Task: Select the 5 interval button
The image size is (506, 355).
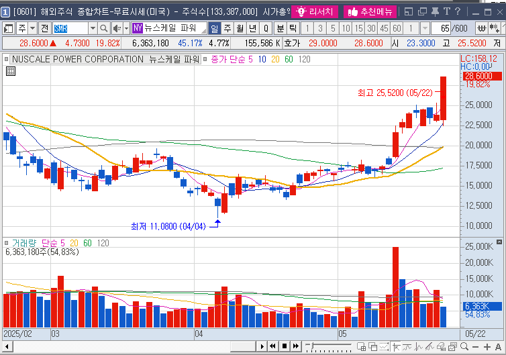Action: (333, 28)
